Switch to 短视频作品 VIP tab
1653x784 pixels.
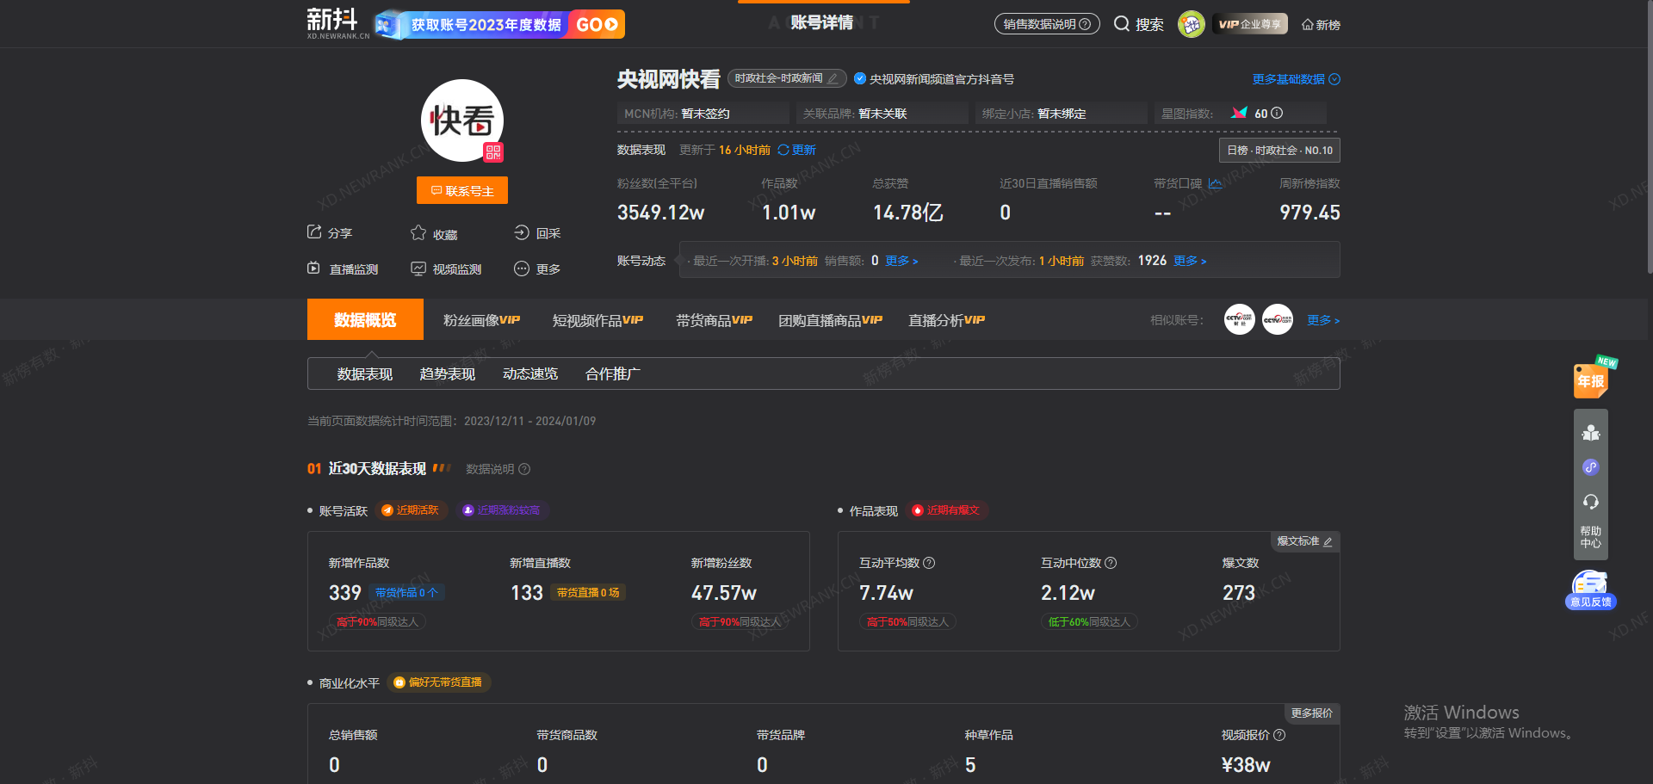pos(597,320)
